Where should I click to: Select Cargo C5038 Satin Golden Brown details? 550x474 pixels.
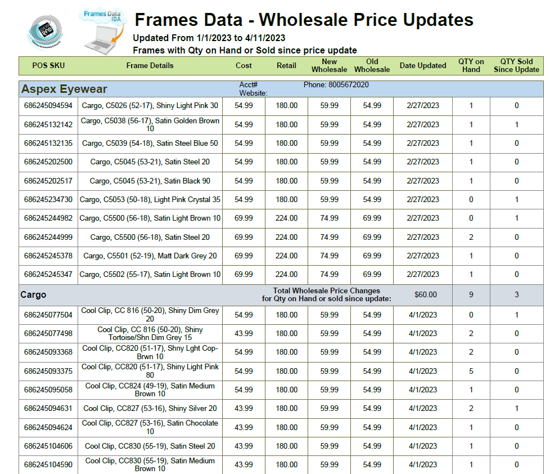150,124
